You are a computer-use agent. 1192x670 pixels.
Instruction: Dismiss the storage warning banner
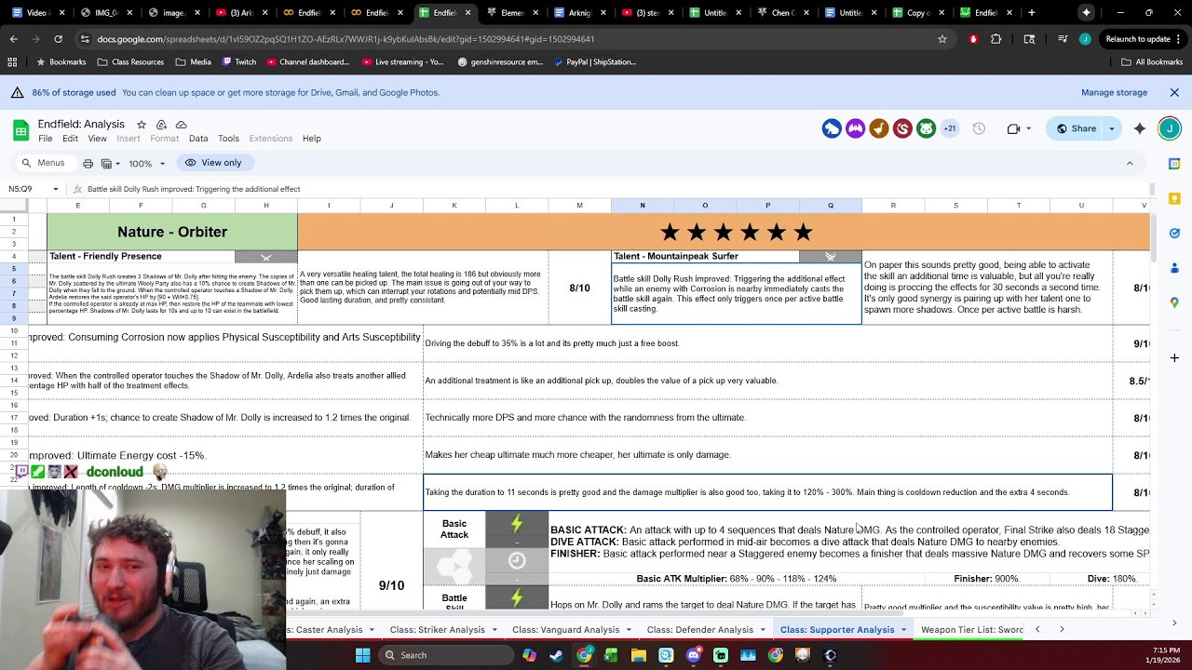(x=1174, y=93)
